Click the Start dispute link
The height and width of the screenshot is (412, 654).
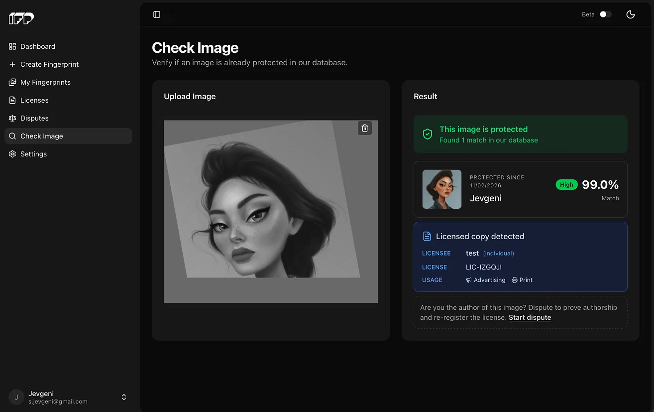[x=530, y=317]
